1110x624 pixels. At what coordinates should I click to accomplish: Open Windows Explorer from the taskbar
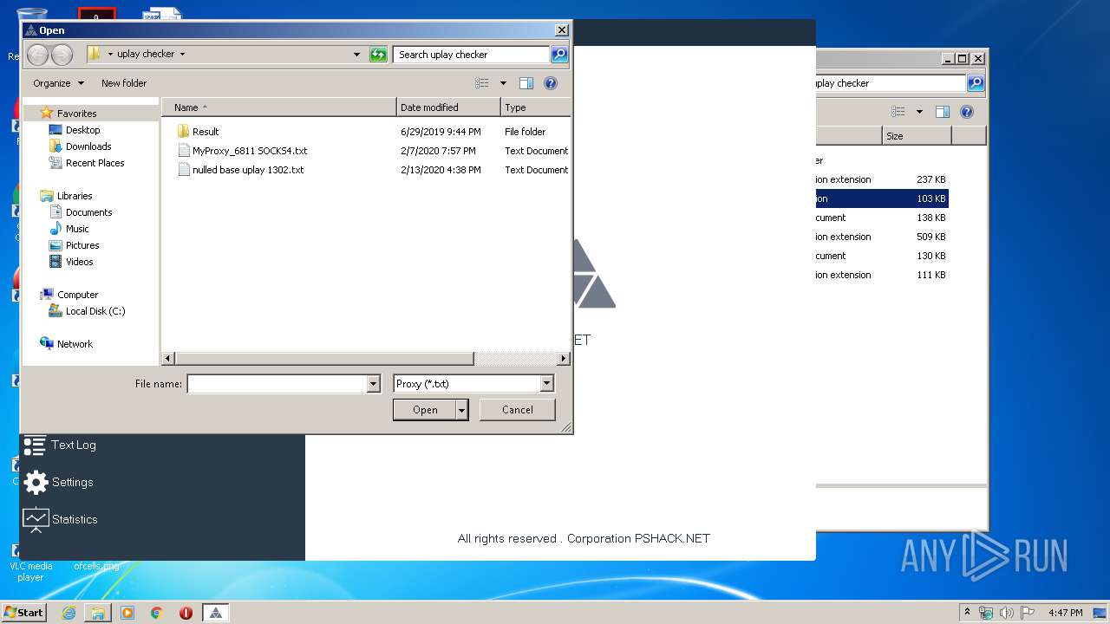(x=98, y=613)
